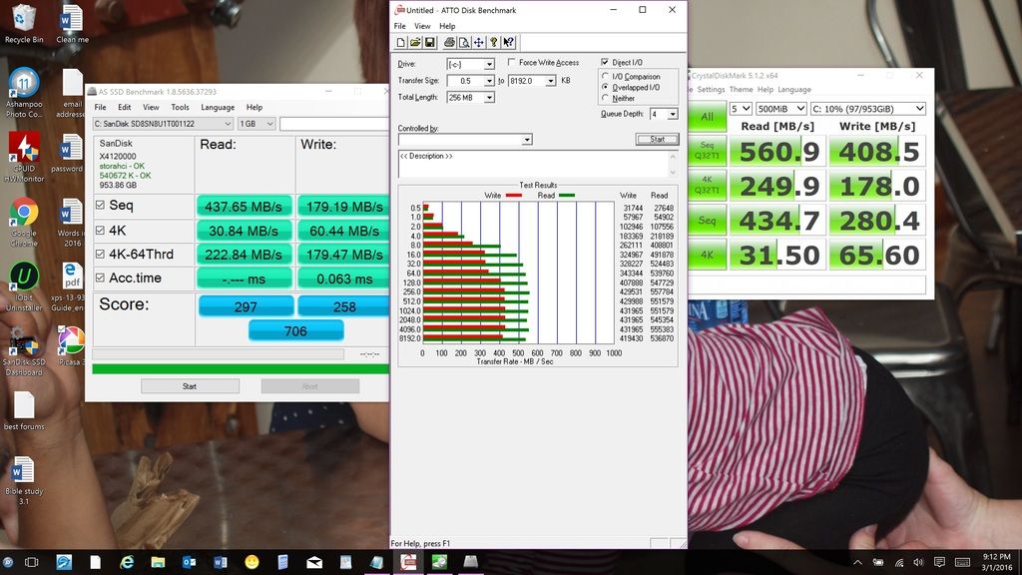
Task: Click the All button in CrystalDiskMark
Action: click(x=708, y=117)
